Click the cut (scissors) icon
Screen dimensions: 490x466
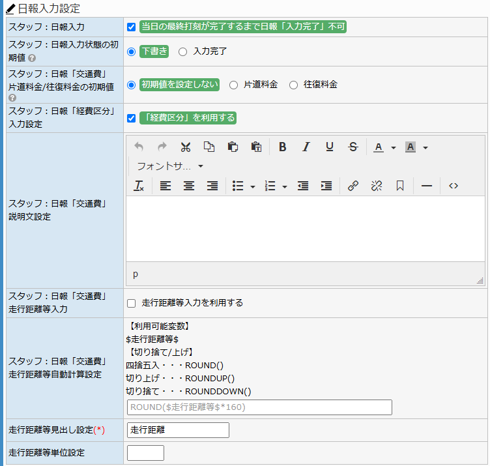pos(186,147)
